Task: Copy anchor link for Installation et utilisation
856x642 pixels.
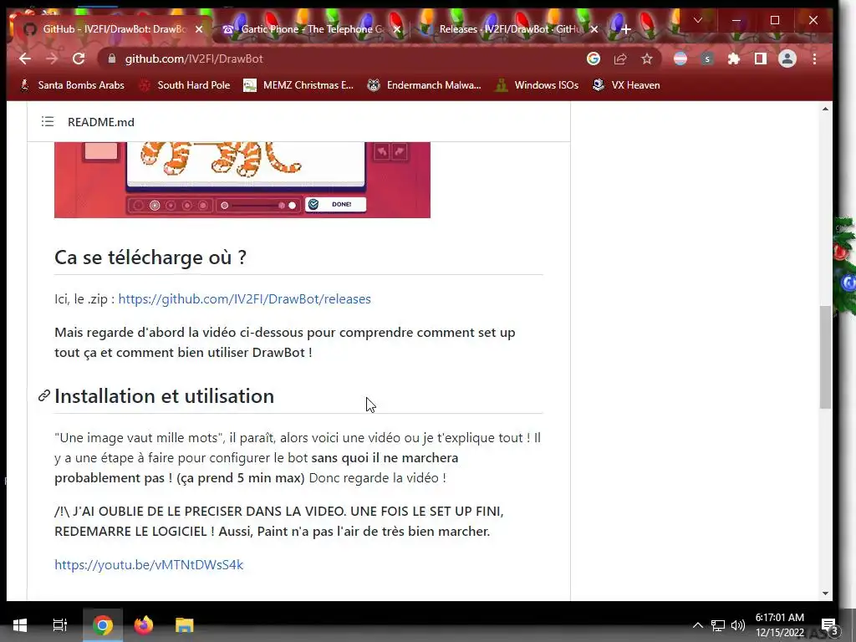Action: [x=44, y=396]
